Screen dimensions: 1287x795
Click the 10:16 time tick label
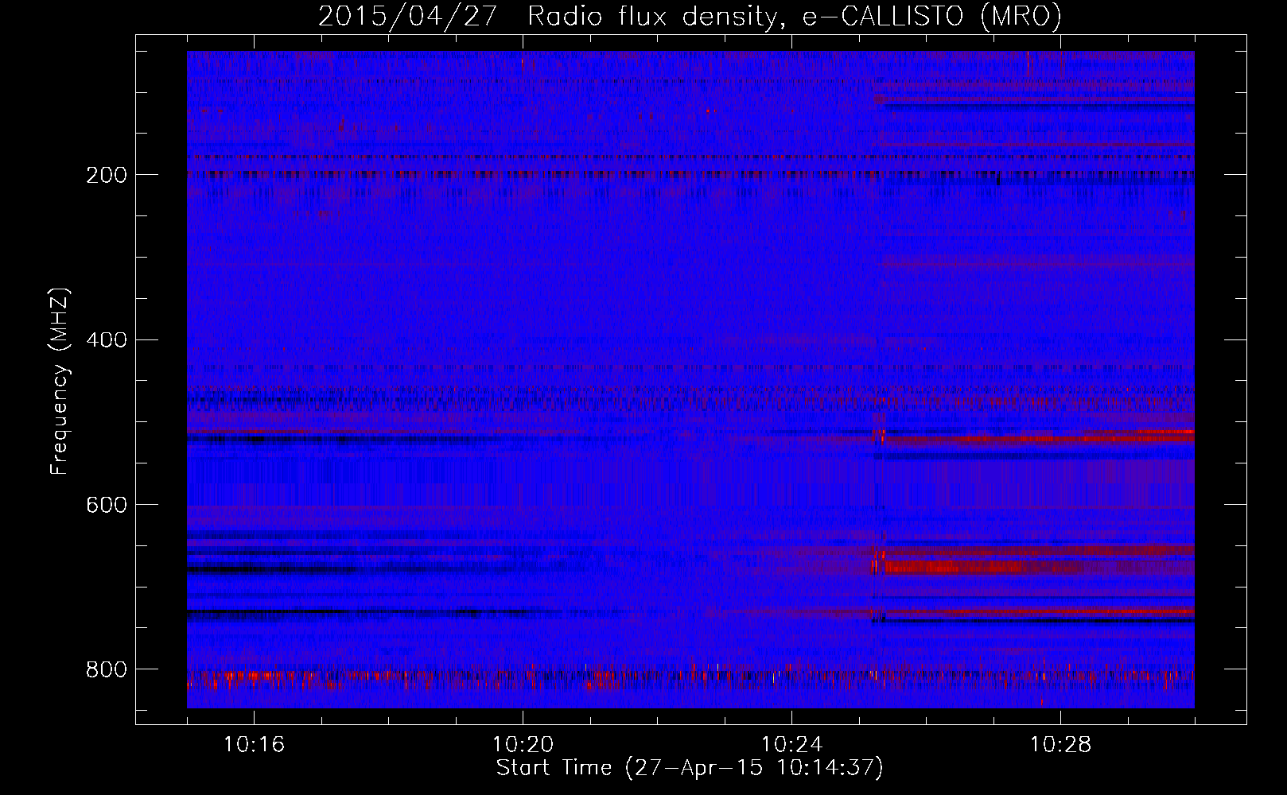254,745
